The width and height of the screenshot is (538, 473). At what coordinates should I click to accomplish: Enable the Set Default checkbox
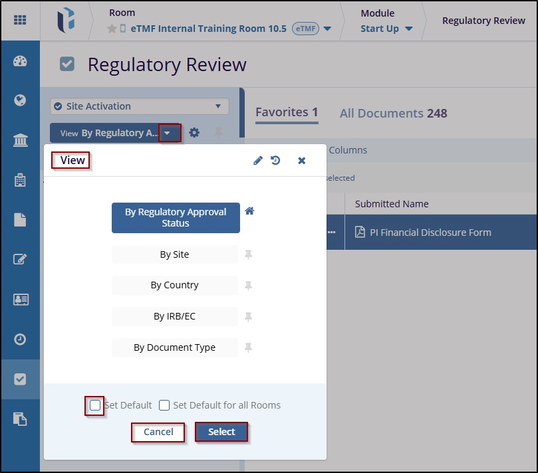click(x=96, y=405)
